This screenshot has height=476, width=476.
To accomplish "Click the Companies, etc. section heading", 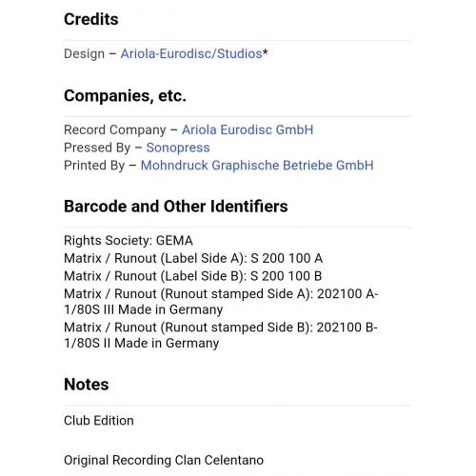I will [125, 96].
